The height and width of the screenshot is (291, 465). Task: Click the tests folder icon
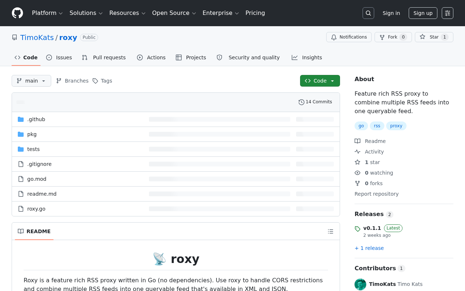(x=21, y=149)
